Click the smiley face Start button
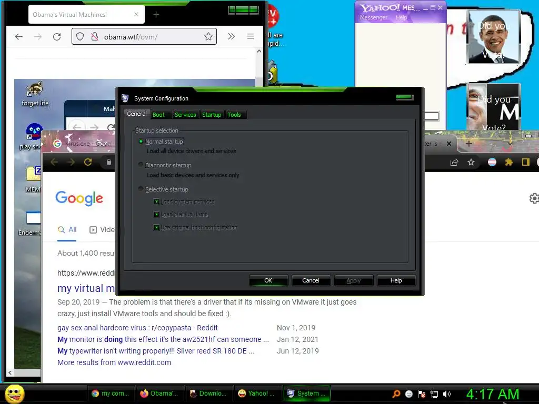Viewport: 539px width, 404px height. pos(14,393)
